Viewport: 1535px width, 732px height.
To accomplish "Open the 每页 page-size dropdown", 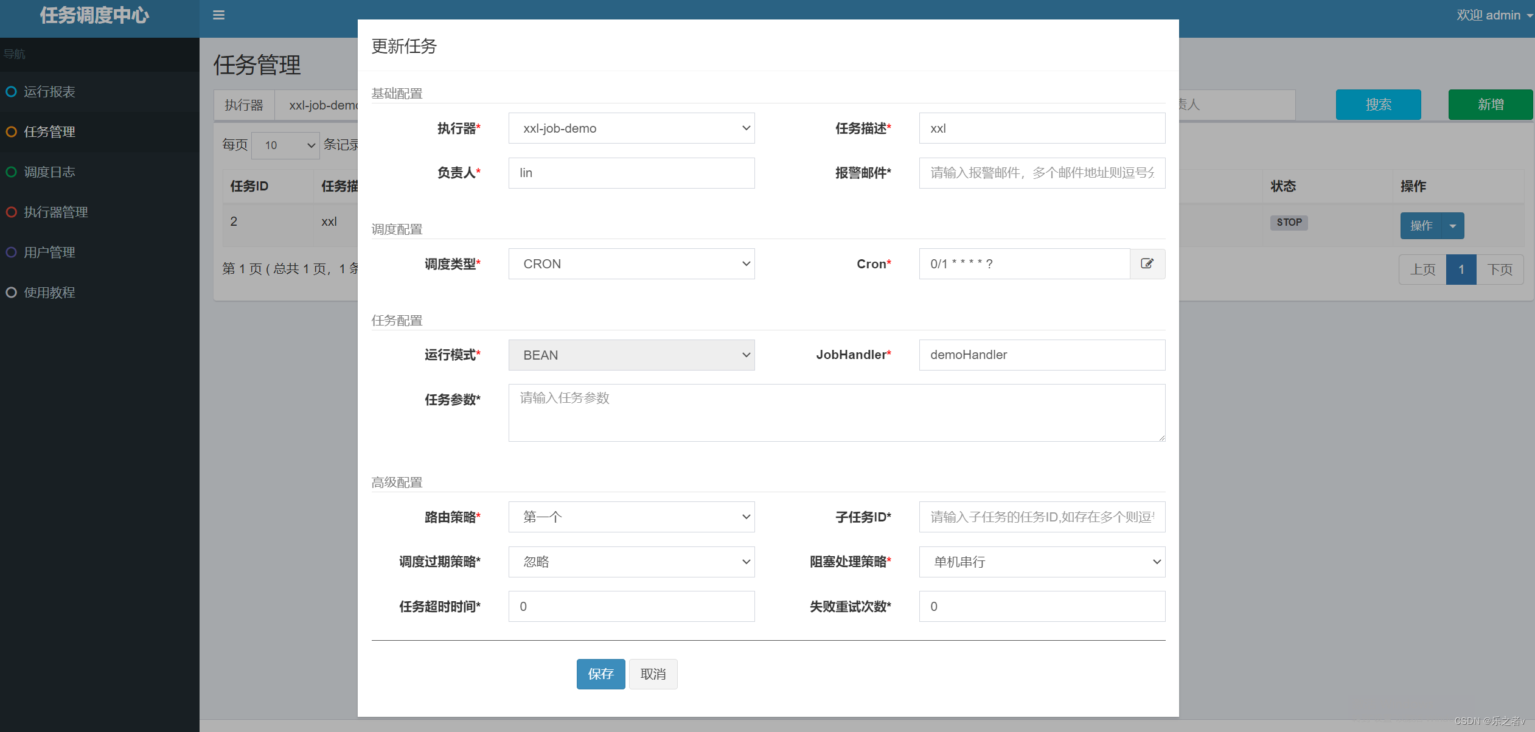I will click(285, 145).
